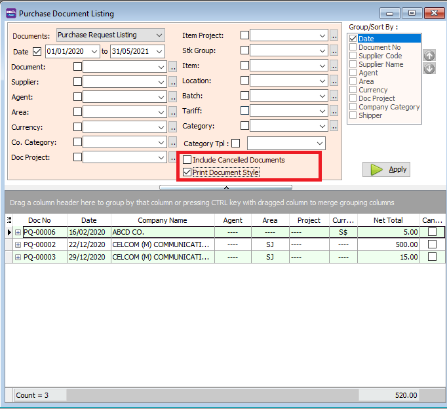This screenshot has height=409, width=447.
Task: Click Agent lookup ellipsis button
Action: click(173, 97)
